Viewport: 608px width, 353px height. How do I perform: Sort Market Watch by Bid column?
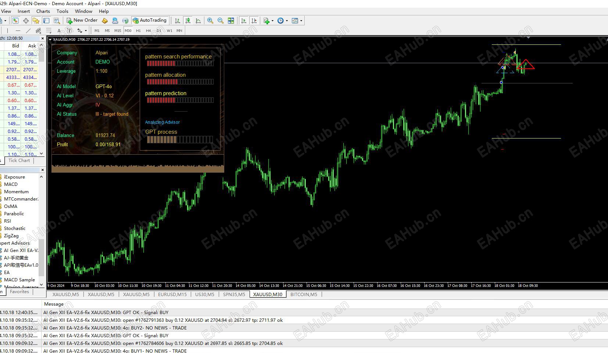pyautogui.click(x=15, y=46)
